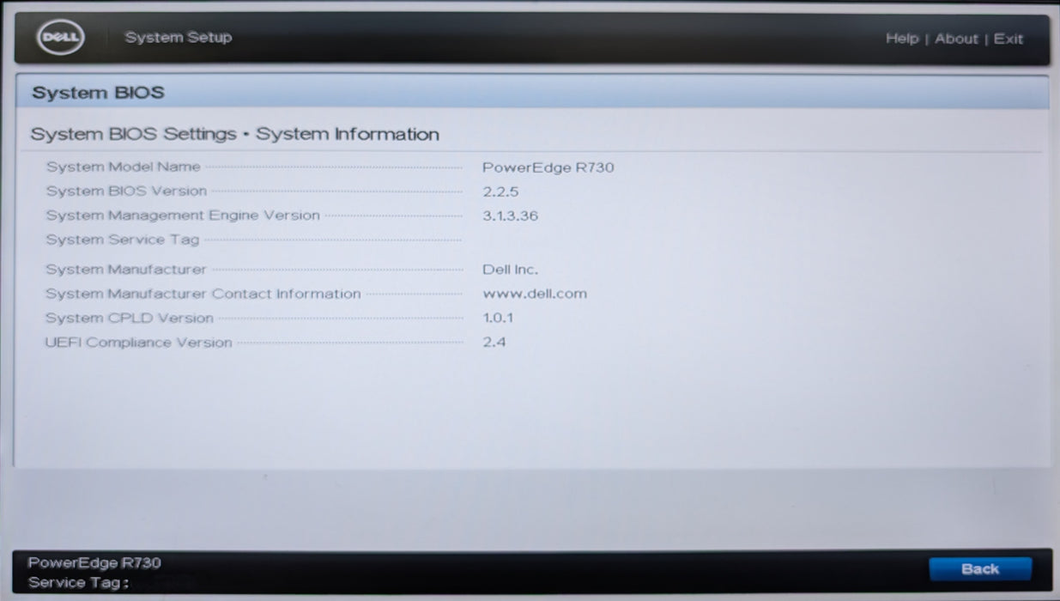Select the System Service Tag label
This screenshot has width=1060, height=601.
click(123, 240)
